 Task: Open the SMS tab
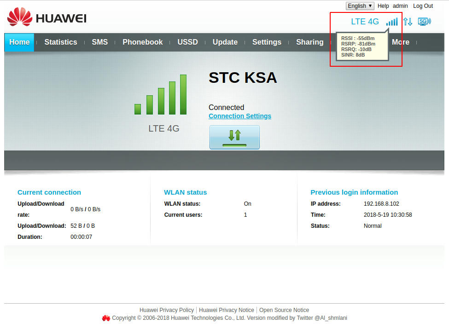pyautogui.click(x=99, y=42)
